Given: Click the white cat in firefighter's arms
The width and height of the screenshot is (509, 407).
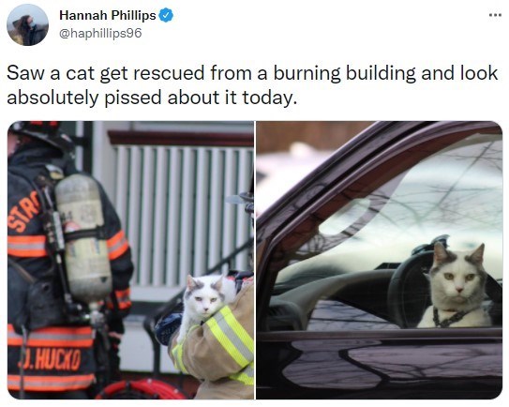Looking at the screenshot, I should click(x=204, y=302).
